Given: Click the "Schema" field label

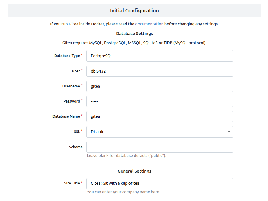Looking at the screenshot, I should (x=76, y=147).
